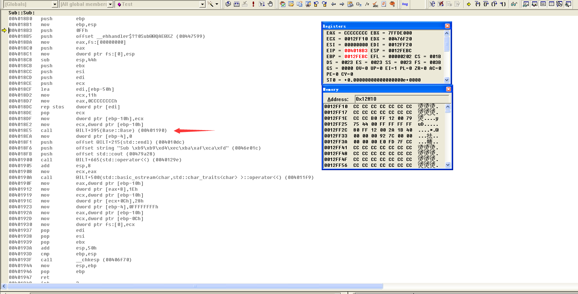Toggle the Watch window button
This screenshot has height=294, width=578.
(x=526, y=4)
